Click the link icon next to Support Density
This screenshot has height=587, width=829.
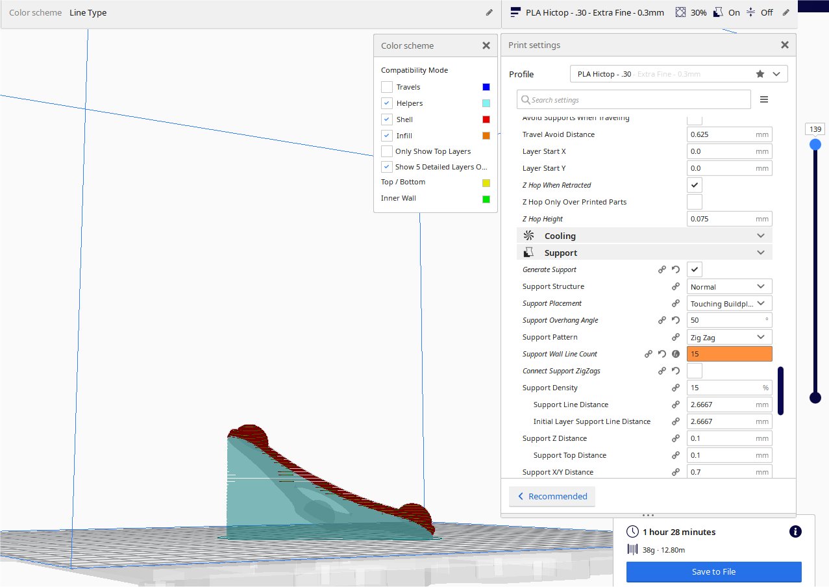pos(675,388)
